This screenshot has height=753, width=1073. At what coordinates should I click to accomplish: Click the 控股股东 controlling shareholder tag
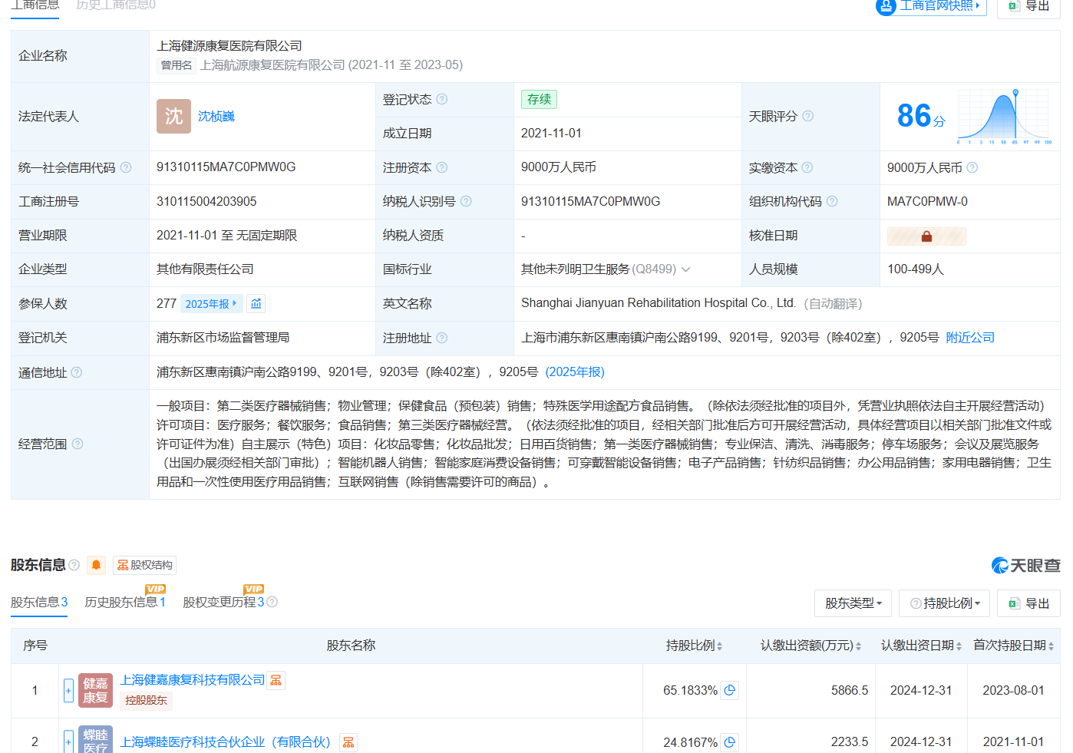click(146, 701)
